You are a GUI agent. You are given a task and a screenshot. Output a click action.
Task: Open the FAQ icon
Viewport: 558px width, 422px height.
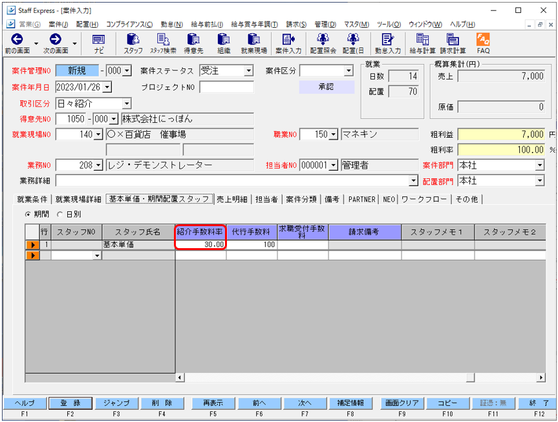[483, 39]
